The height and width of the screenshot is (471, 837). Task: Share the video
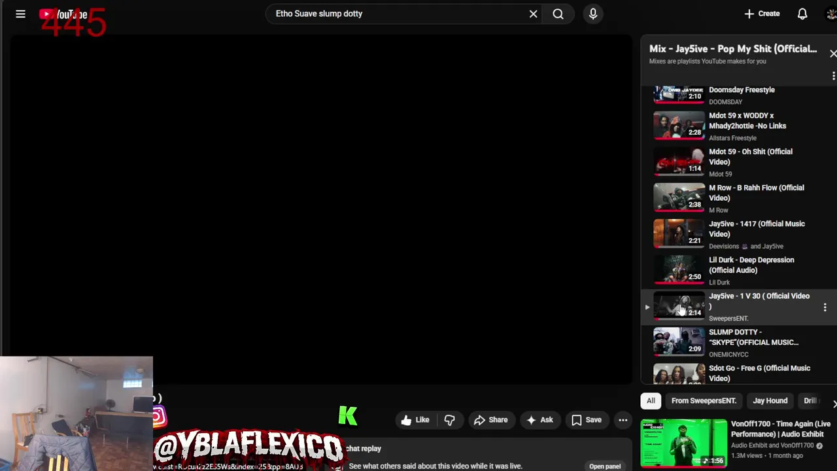coord(490,420)
